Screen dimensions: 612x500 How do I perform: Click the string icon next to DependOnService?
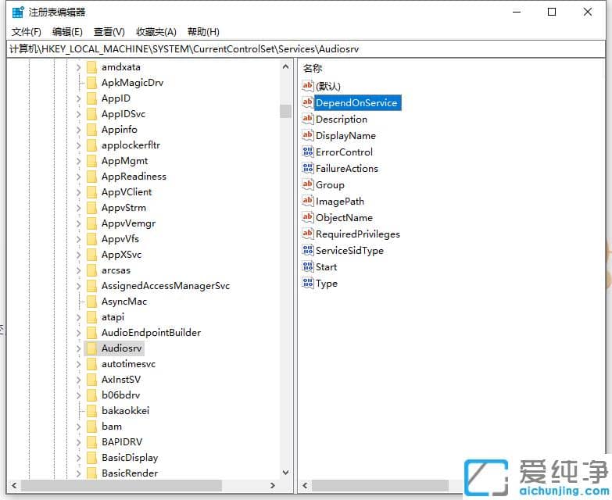point(307,103)
